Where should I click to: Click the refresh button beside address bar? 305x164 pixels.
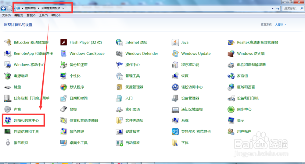(278, 8)
